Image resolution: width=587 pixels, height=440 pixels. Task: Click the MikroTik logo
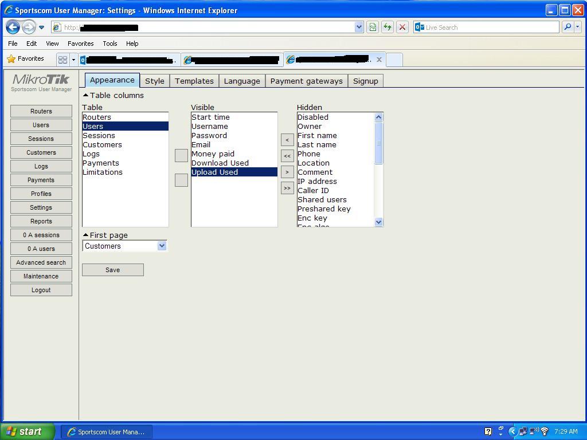[x=41, y=79]
